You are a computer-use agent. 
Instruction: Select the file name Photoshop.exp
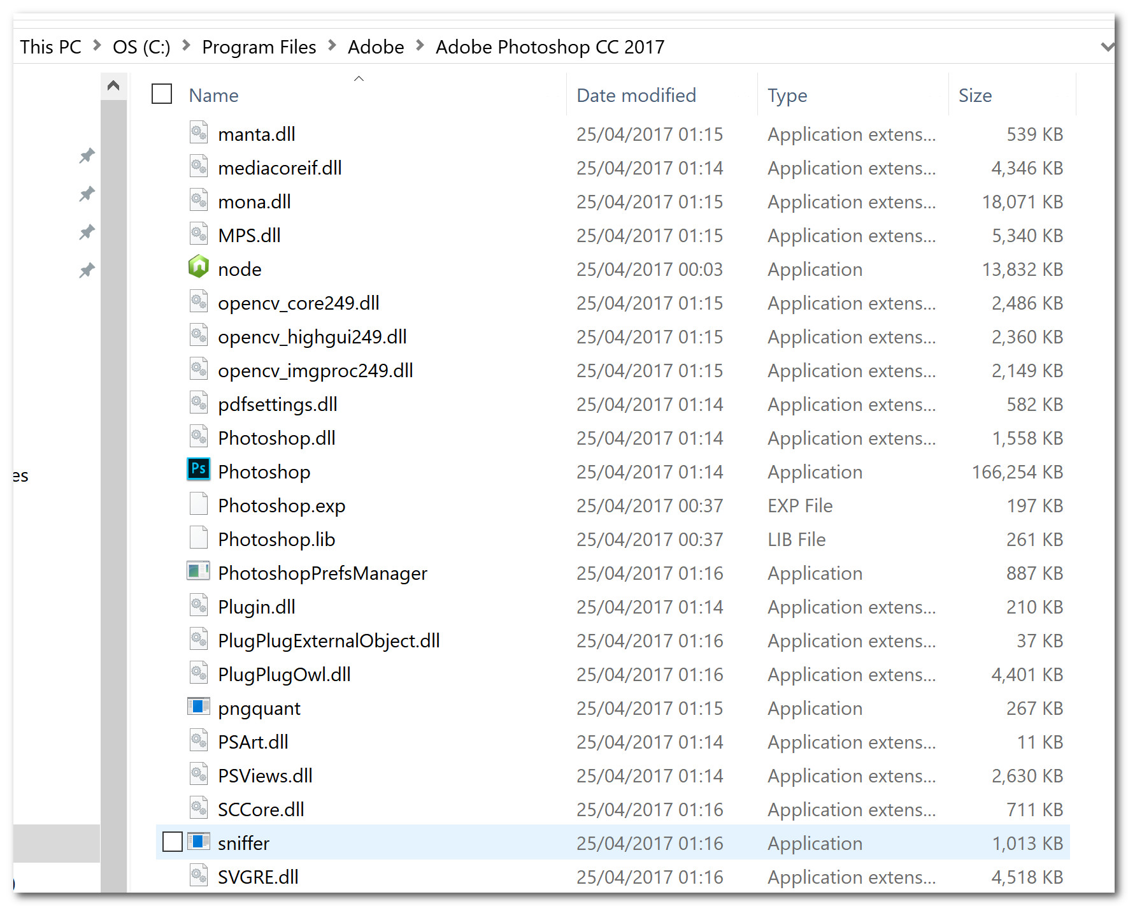pos(282,506)
